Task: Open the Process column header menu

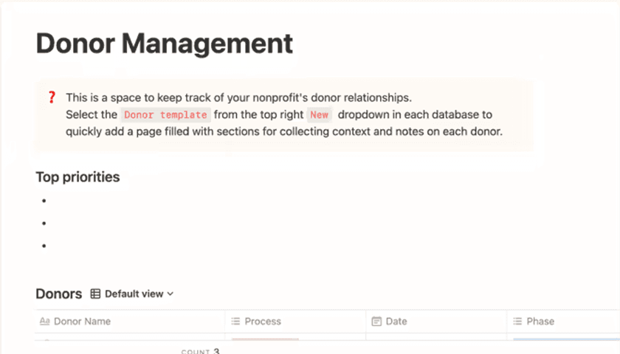Action: [263, 322]
